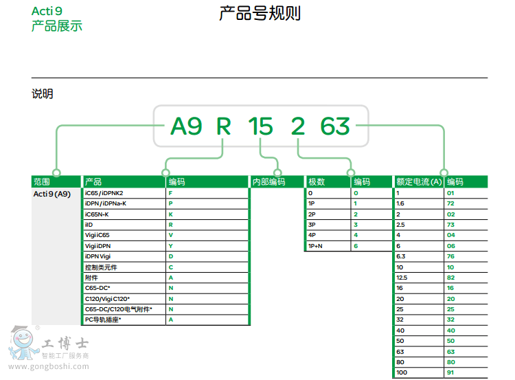Click the 额定电流 (A) column header

point(418,182)
